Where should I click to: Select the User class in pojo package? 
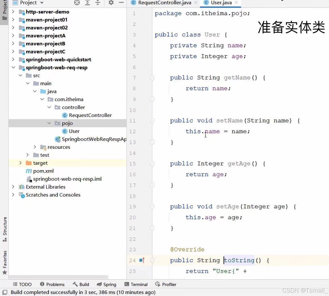pyautogui.click(x=74, y=131)
